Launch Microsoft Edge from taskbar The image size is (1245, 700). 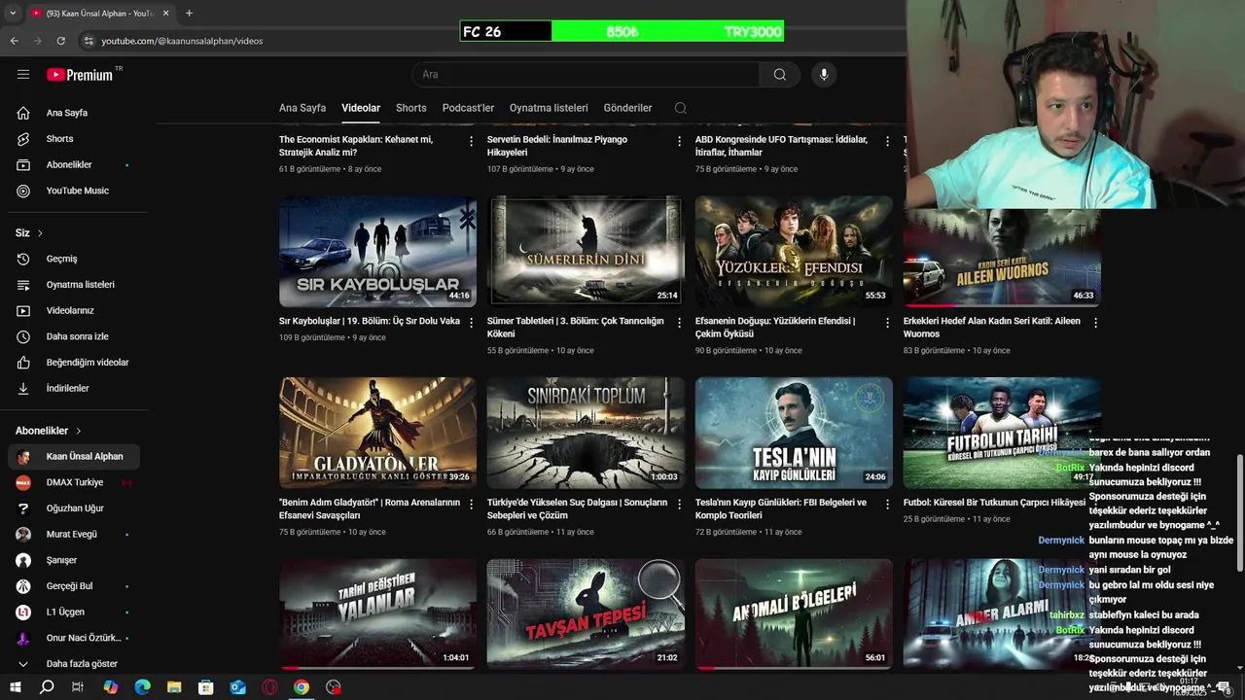[142, 687]
